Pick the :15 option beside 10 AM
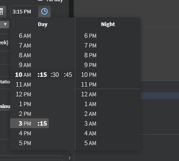The height and width of the screenshot is (161, 179). (42, 75)
